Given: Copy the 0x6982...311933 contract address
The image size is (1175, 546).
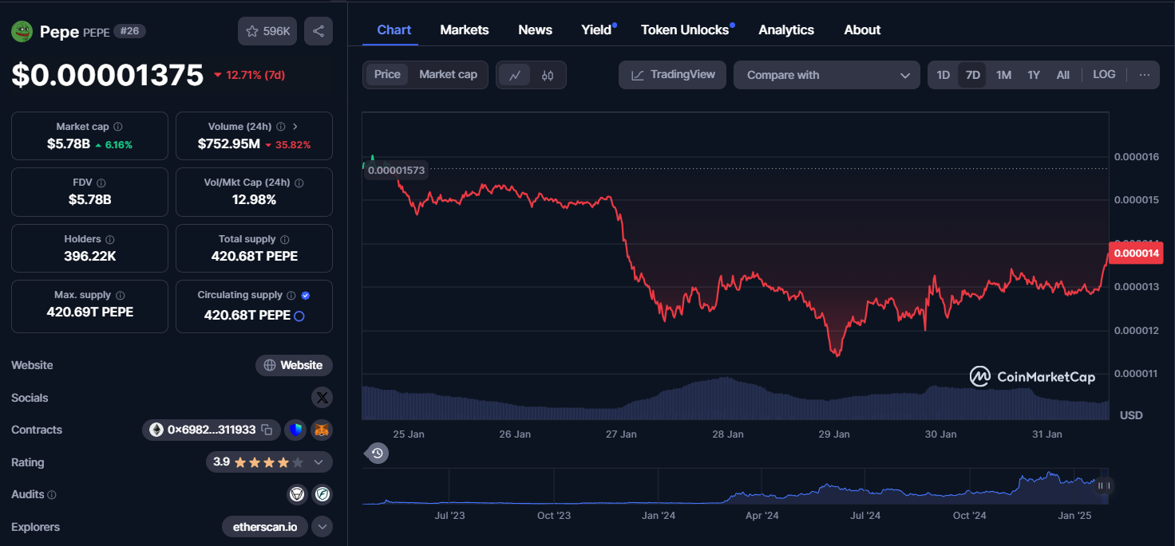Looking at the screenshot, I should [267, 430].
